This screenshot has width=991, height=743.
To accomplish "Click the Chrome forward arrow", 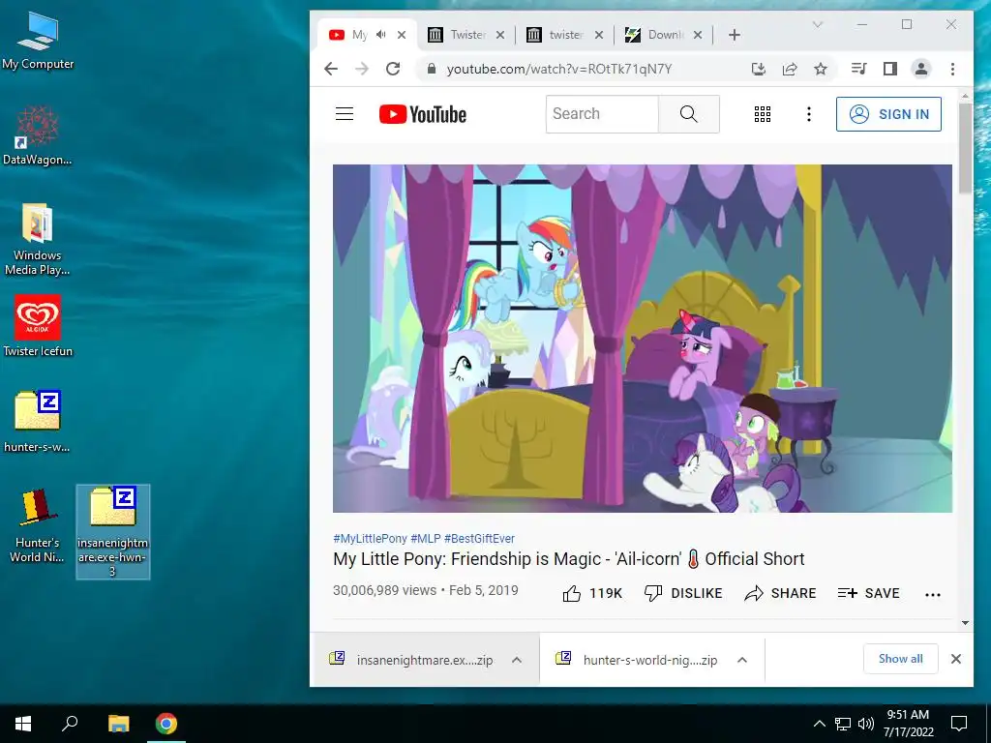I will [x=362, y=69].
